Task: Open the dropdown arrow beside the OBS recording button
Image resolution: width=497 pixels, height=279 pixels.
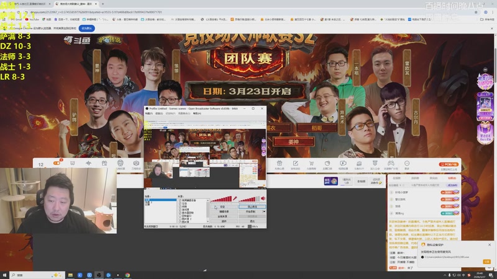Action: [264, 211]
